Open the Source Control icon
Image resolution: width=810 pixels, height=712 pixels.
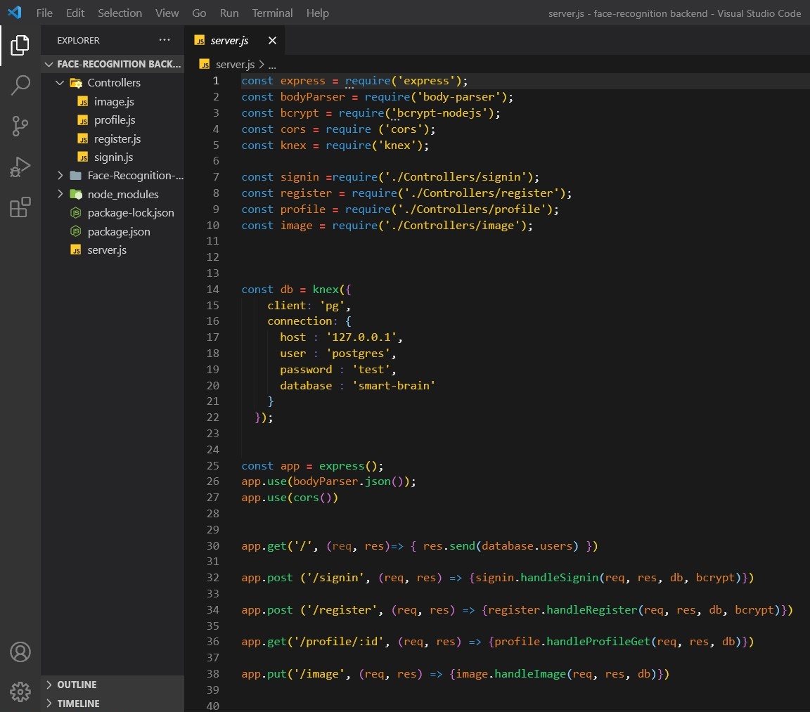coord(20,126)
